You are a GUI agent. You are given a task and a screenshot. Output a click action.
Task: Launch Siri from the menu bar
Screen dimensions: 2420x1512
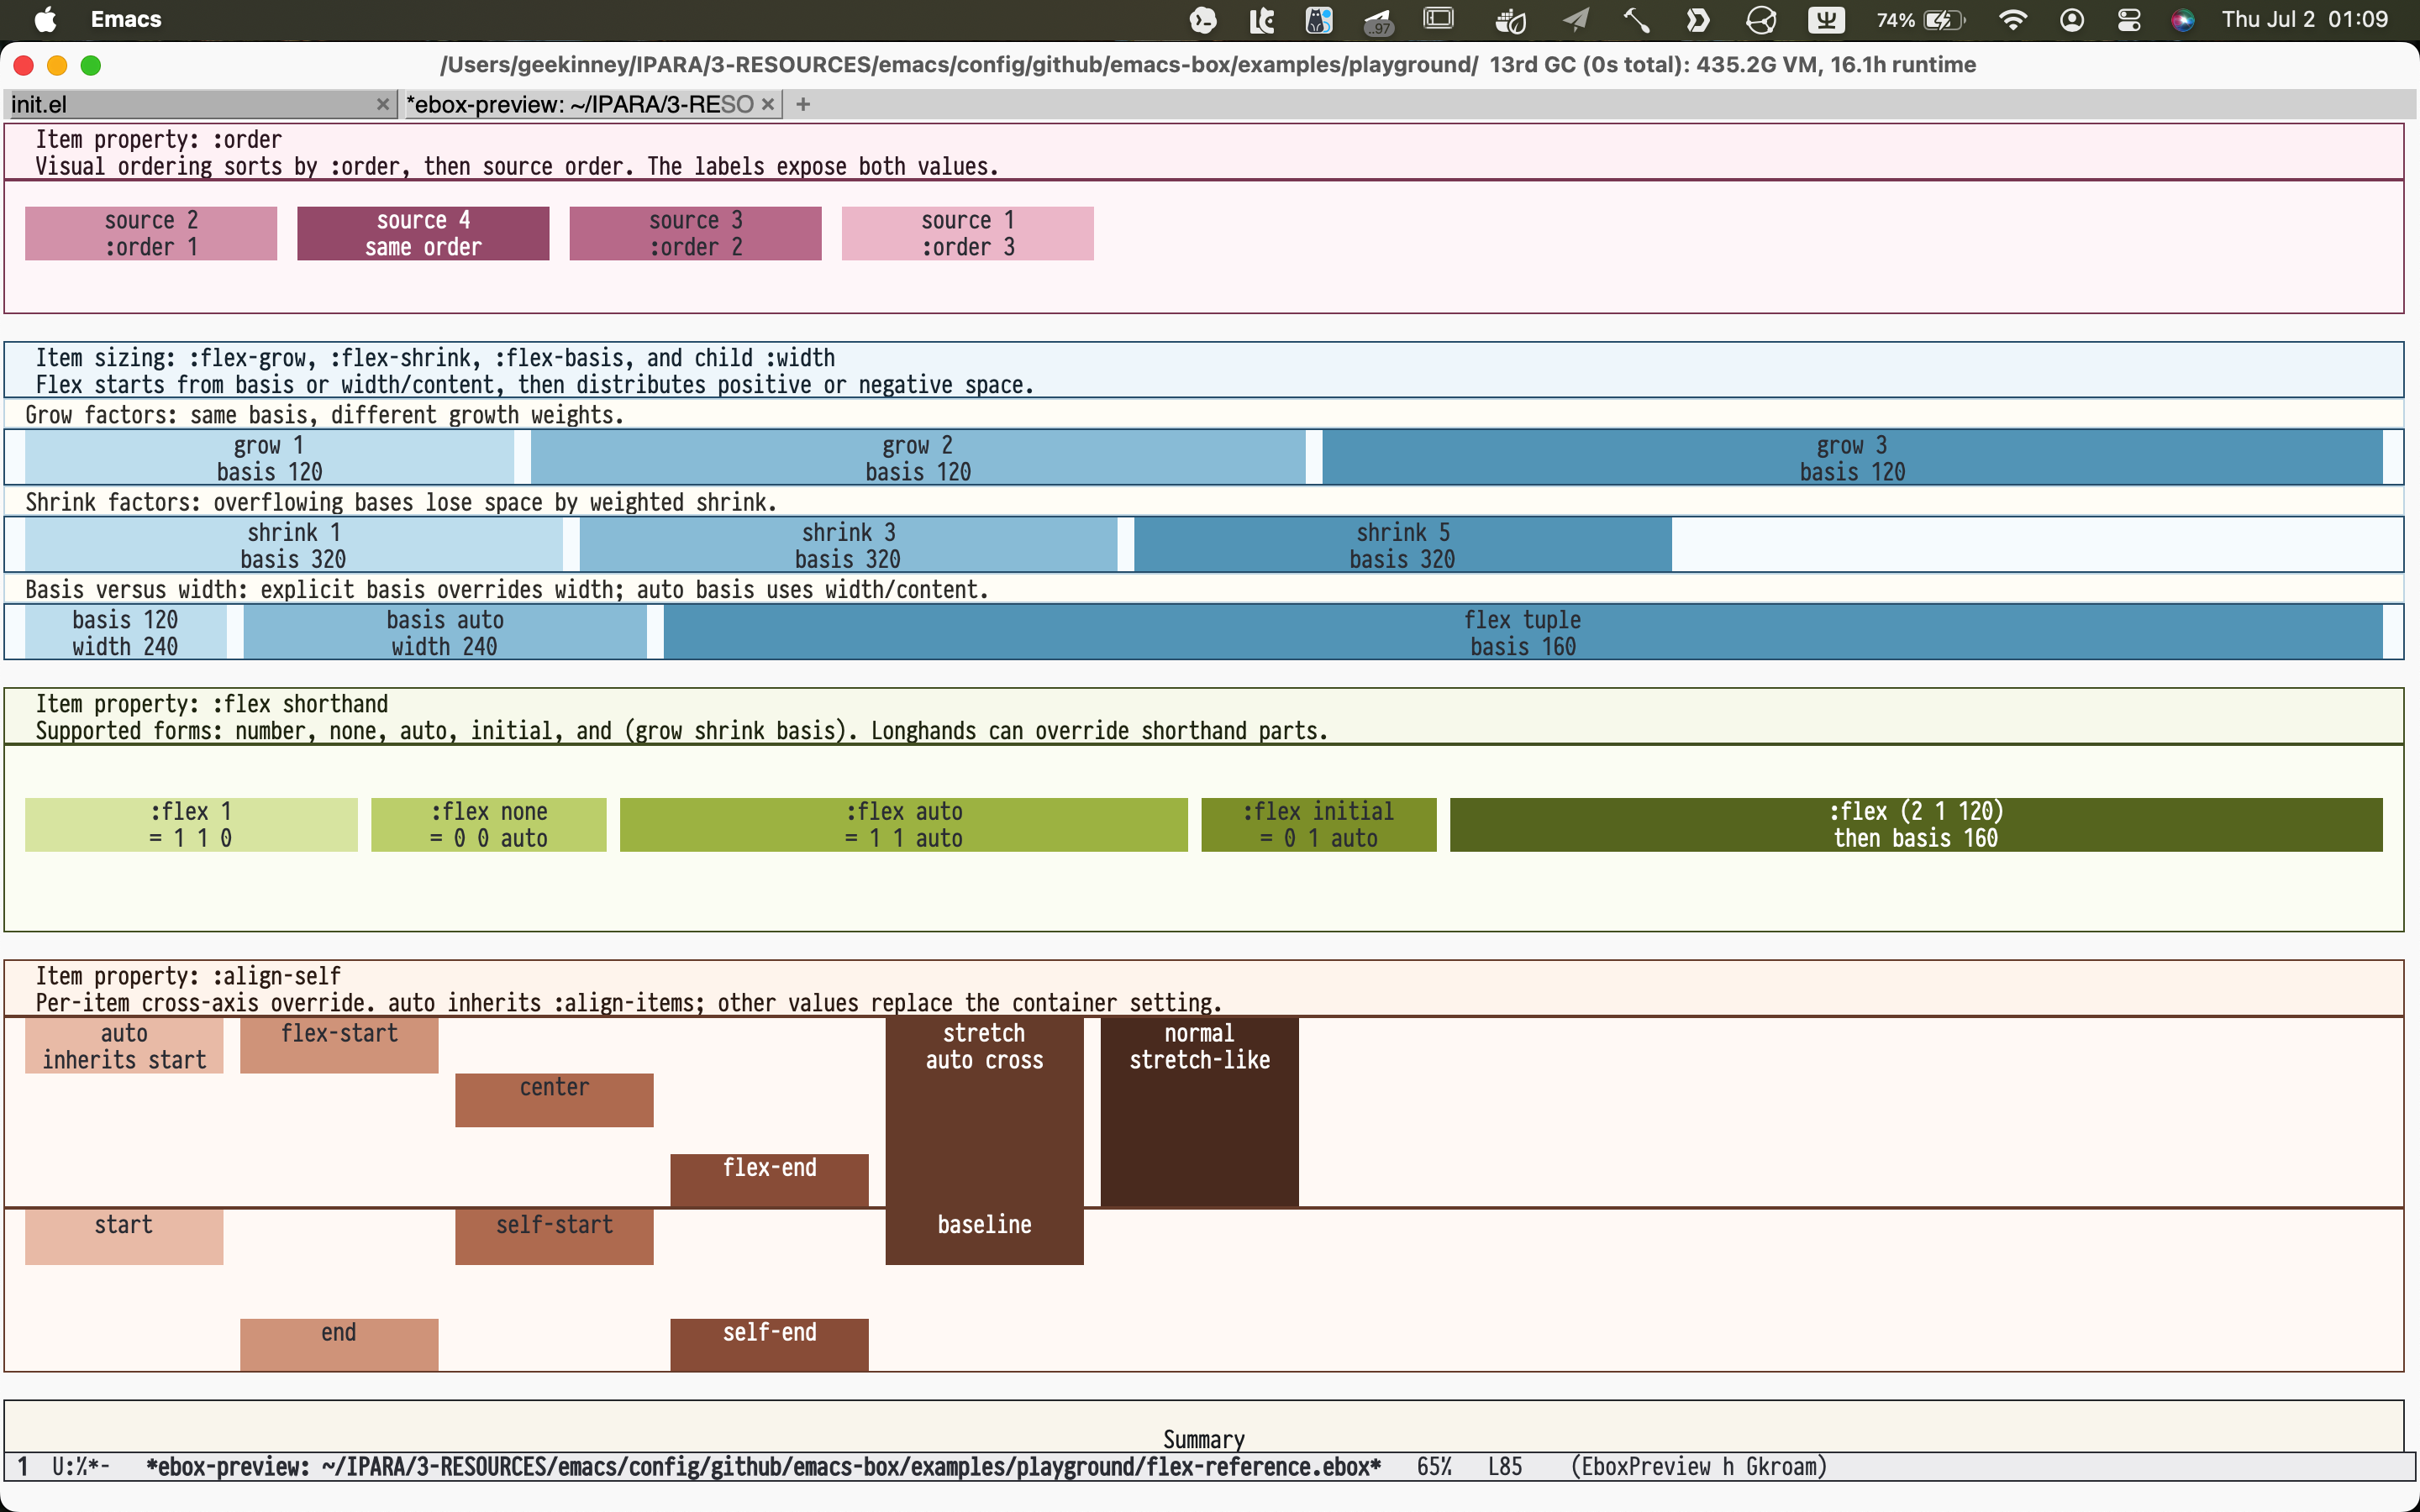pos(2183,19)
